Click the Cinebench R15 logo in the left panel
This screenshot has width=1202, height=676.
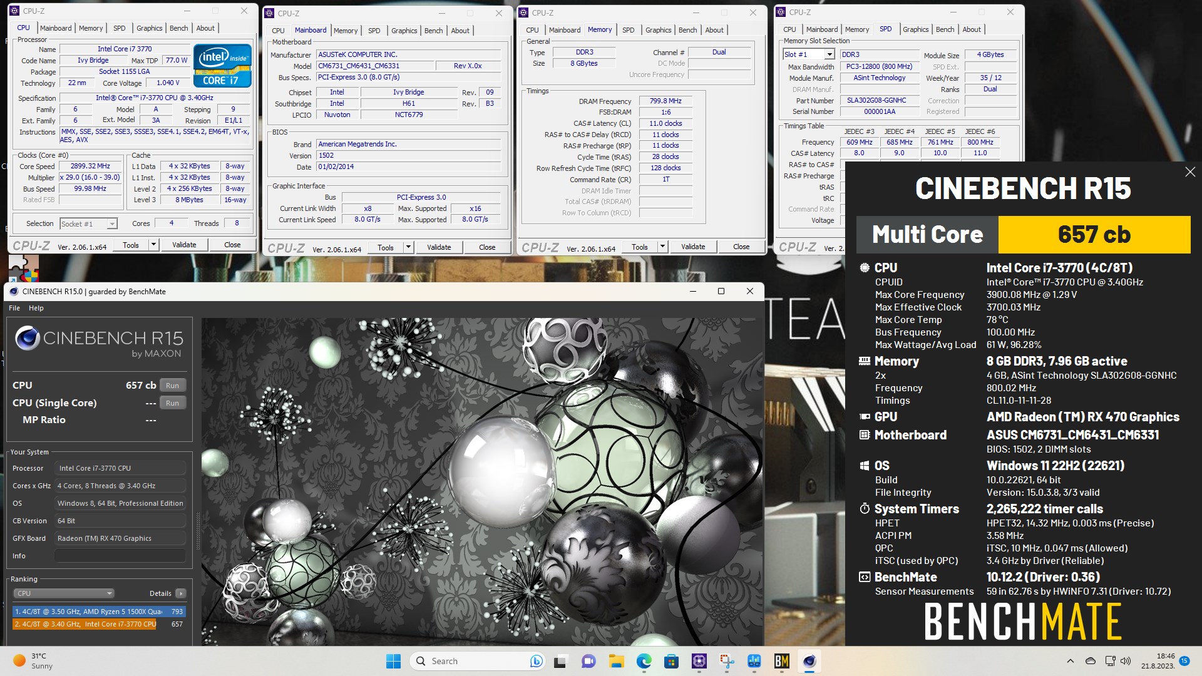pyautogui.click(x=99, y=342)
